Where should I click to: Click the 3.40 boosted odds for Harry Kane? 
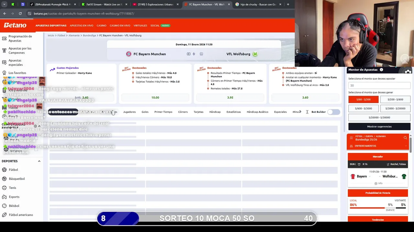click(82, 97)
